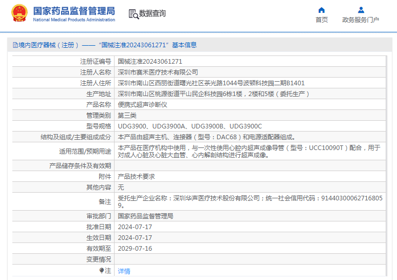Image resolution: width=397 pixels, height=280 pixels.
Task: Open 政务服务门户 text link
Action: pyautogui.click(x=361, y=20)
